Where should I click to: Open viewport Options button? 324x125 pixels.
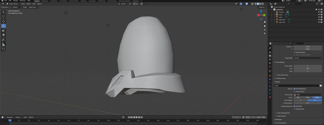262,7
